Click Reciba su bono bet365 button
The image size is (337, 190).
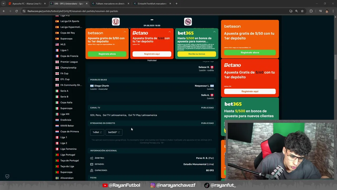(197, 54)
